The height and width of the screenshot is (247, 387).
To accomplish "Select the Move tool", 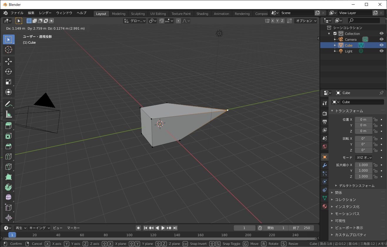I will (9, 61).
